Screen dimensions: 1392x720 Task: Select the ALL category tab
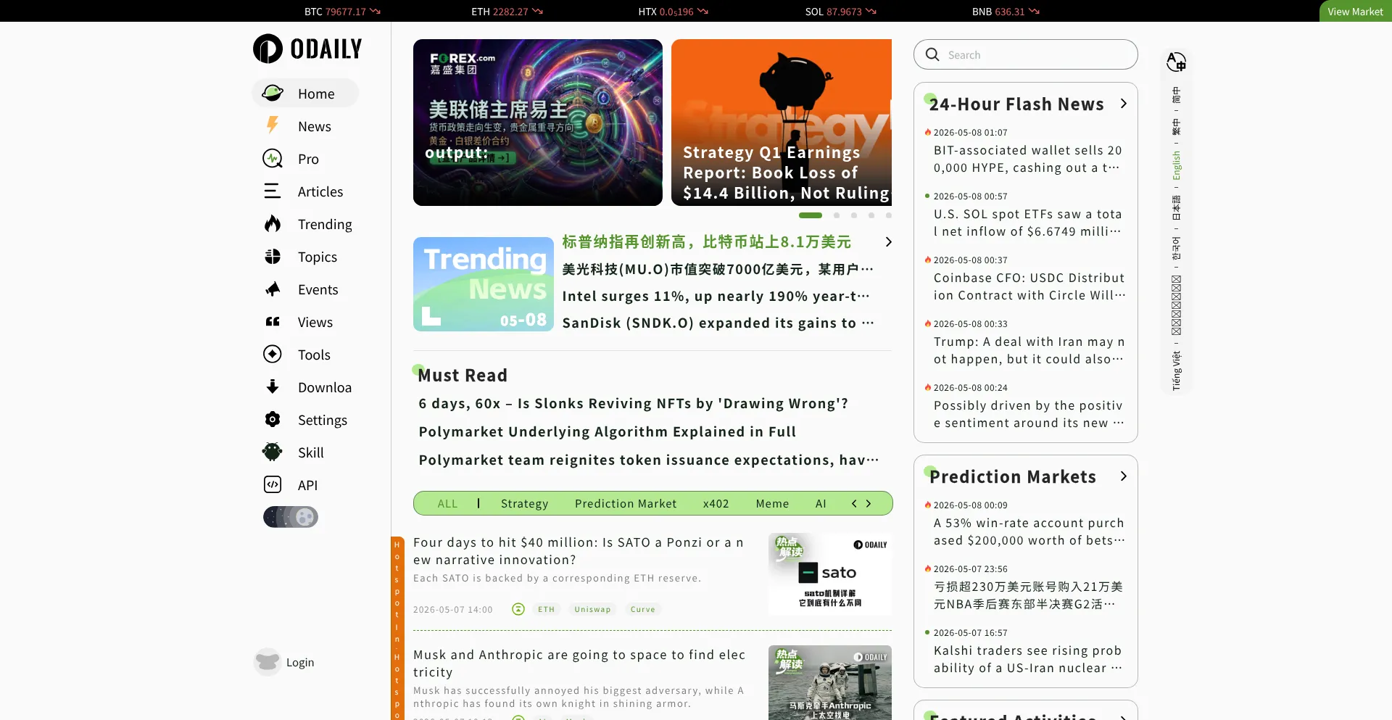point(447,503)
